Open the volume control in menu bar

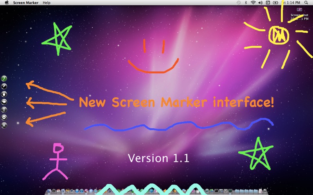pyautogui.click(x=261, y=3)
